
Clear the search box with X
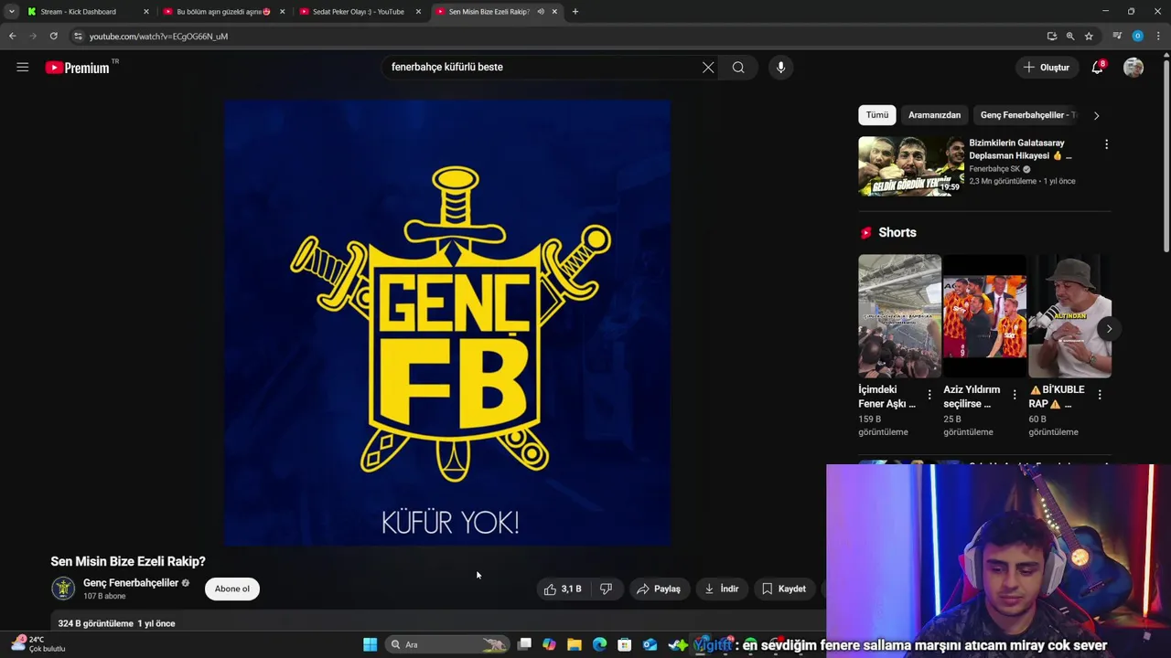coord(708,67)
